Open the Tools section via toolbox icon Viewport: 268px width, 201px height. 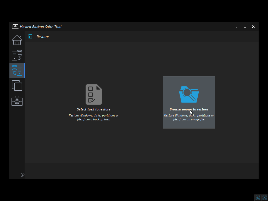click(17, 101)
